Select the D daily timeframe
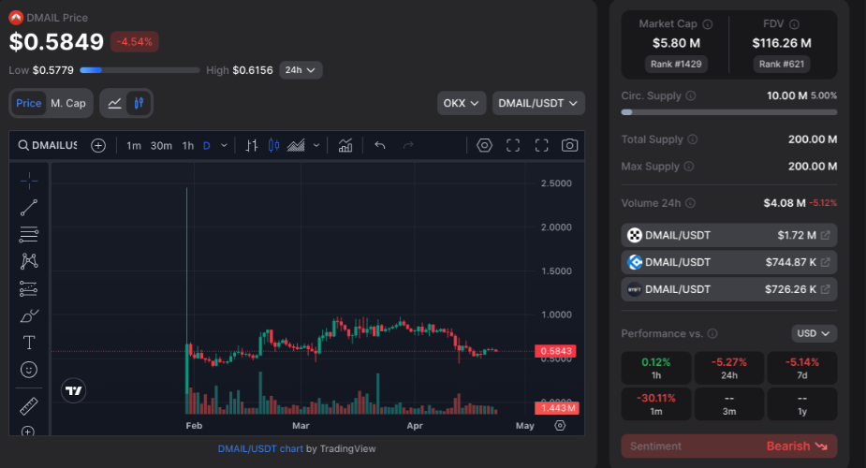The height and width of the screenshot is (468, 866). click(207, 146)
